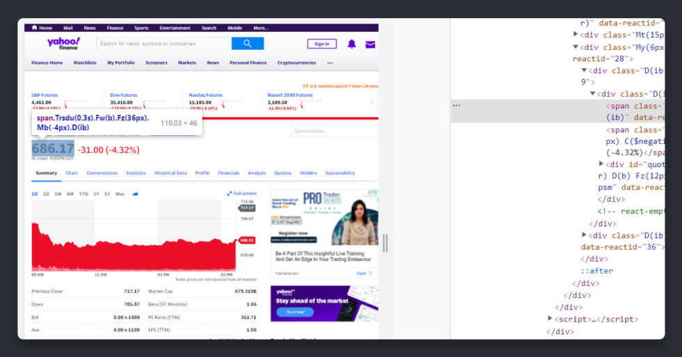Expand the div id="quot" node
The width and height of the screenshot is (682, 357).
click(x=601, y=164)
